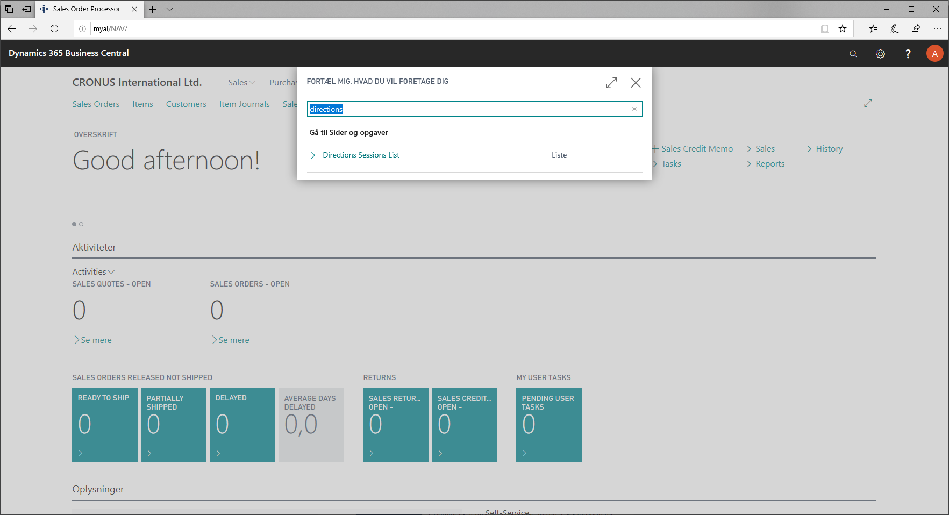The width and height of the screenshot is (949, 515).
Task: See more for Sales Quotes - Open
Action: [x=92, y=340]
